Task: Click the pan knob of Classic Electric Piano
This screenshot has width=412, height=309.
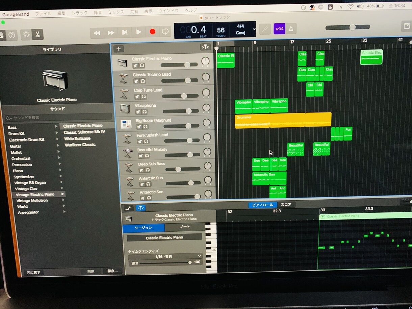Action: [x=205, y=61]
